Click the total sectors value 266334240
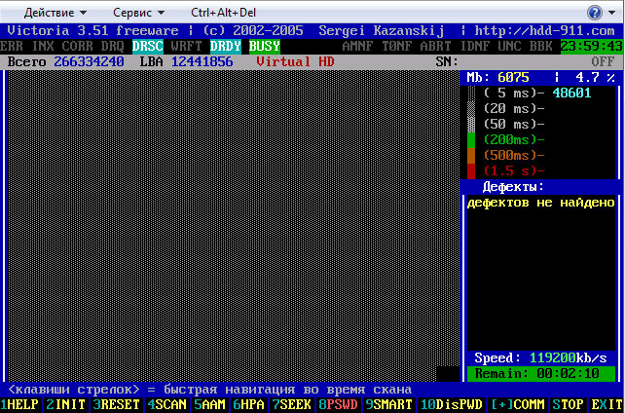 coord(89,61)
